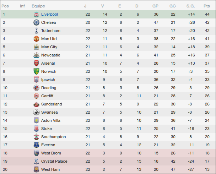Click the GP column header
This screenshot has width=216, height=174.
155,6
